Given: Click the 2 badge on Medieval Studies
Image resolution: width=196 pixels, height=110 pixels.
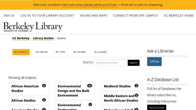Looking at the screenshot, I should [136, 86].
